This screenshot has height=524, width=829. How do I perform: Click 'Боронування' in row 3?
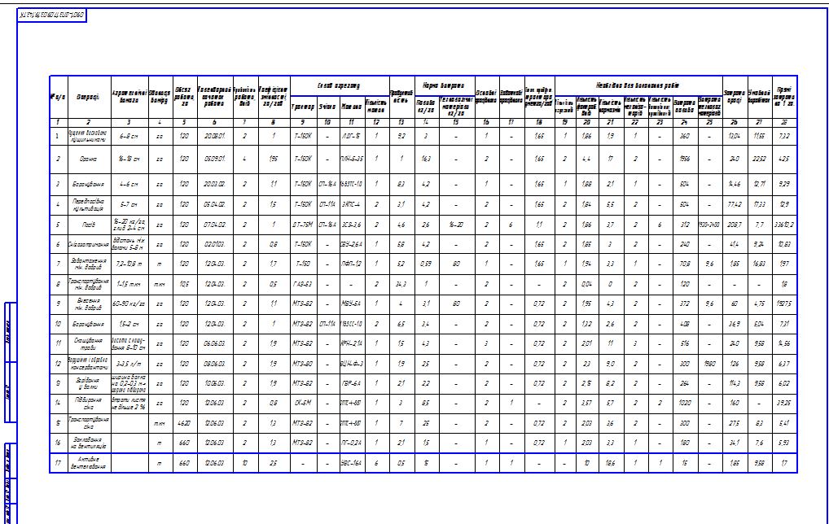click(x=89, y=185)
